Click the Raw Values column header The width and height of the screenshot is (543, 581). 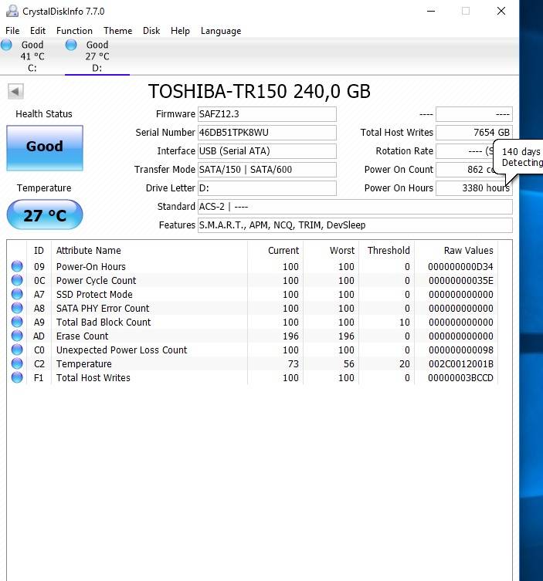coord(468,251)
